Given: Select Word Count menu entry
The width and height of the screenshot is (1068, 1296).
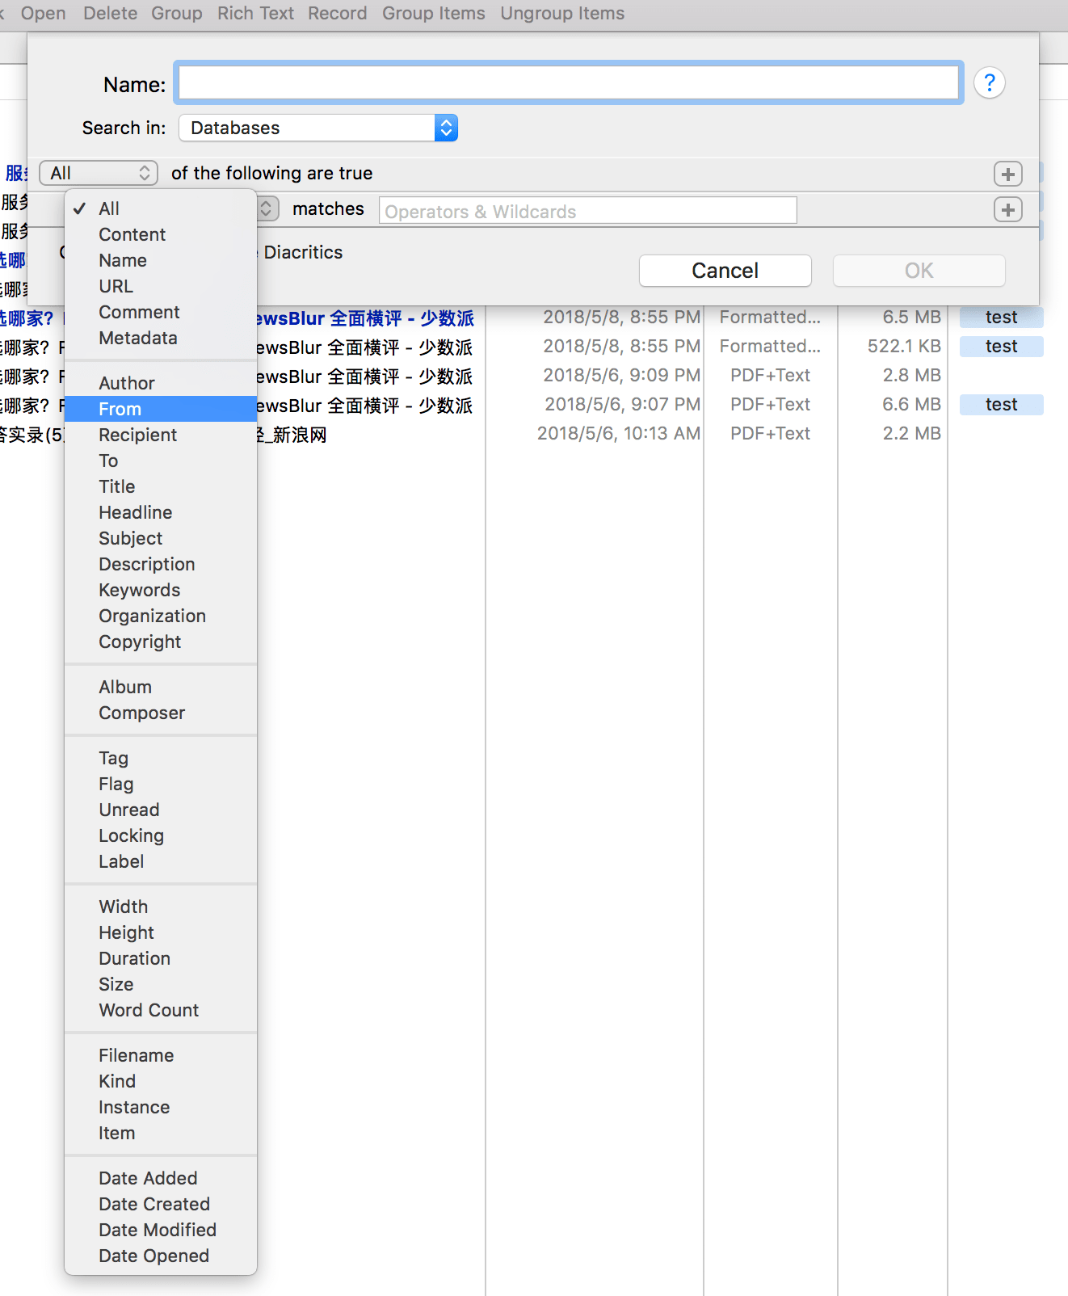Looking at the screenshot, I should [x=149, y=1010].
